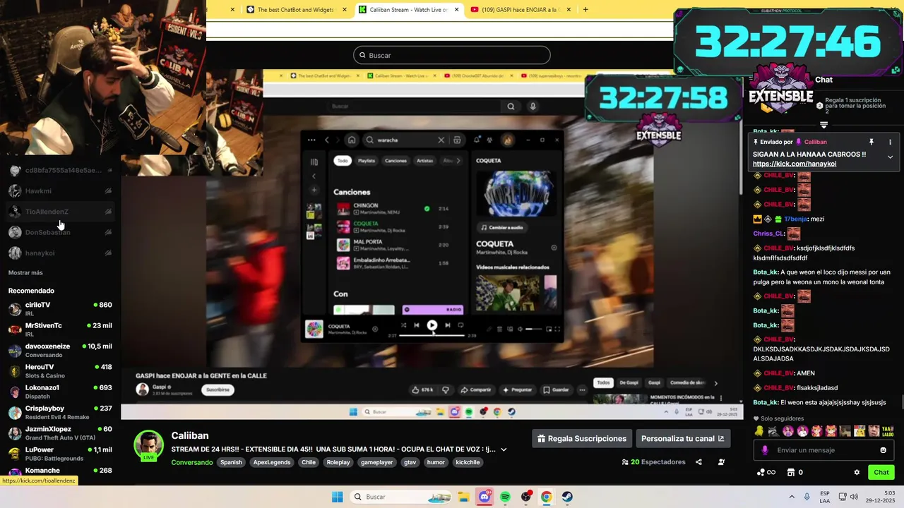Open Windows Start menu
The width and height of the screenshot is (904, 508).
338,497
